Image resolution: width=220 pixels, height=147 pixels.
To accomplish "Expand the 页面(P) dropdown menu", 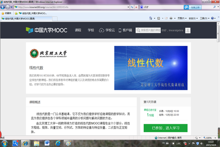I will pyautogui.click(x=181, y=19).
